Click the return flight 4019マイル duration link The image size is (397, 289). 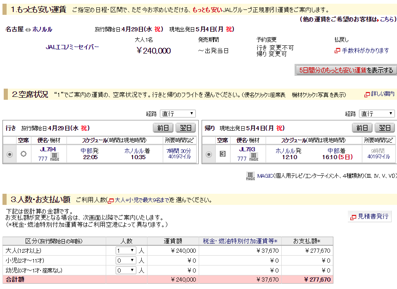click(x=378, y=157)
